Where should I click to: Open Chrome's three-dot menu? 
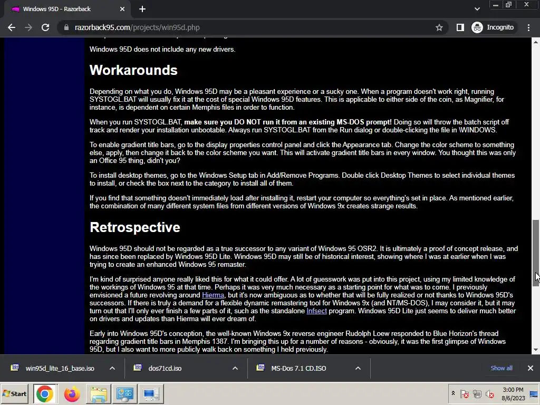(528, 27)
